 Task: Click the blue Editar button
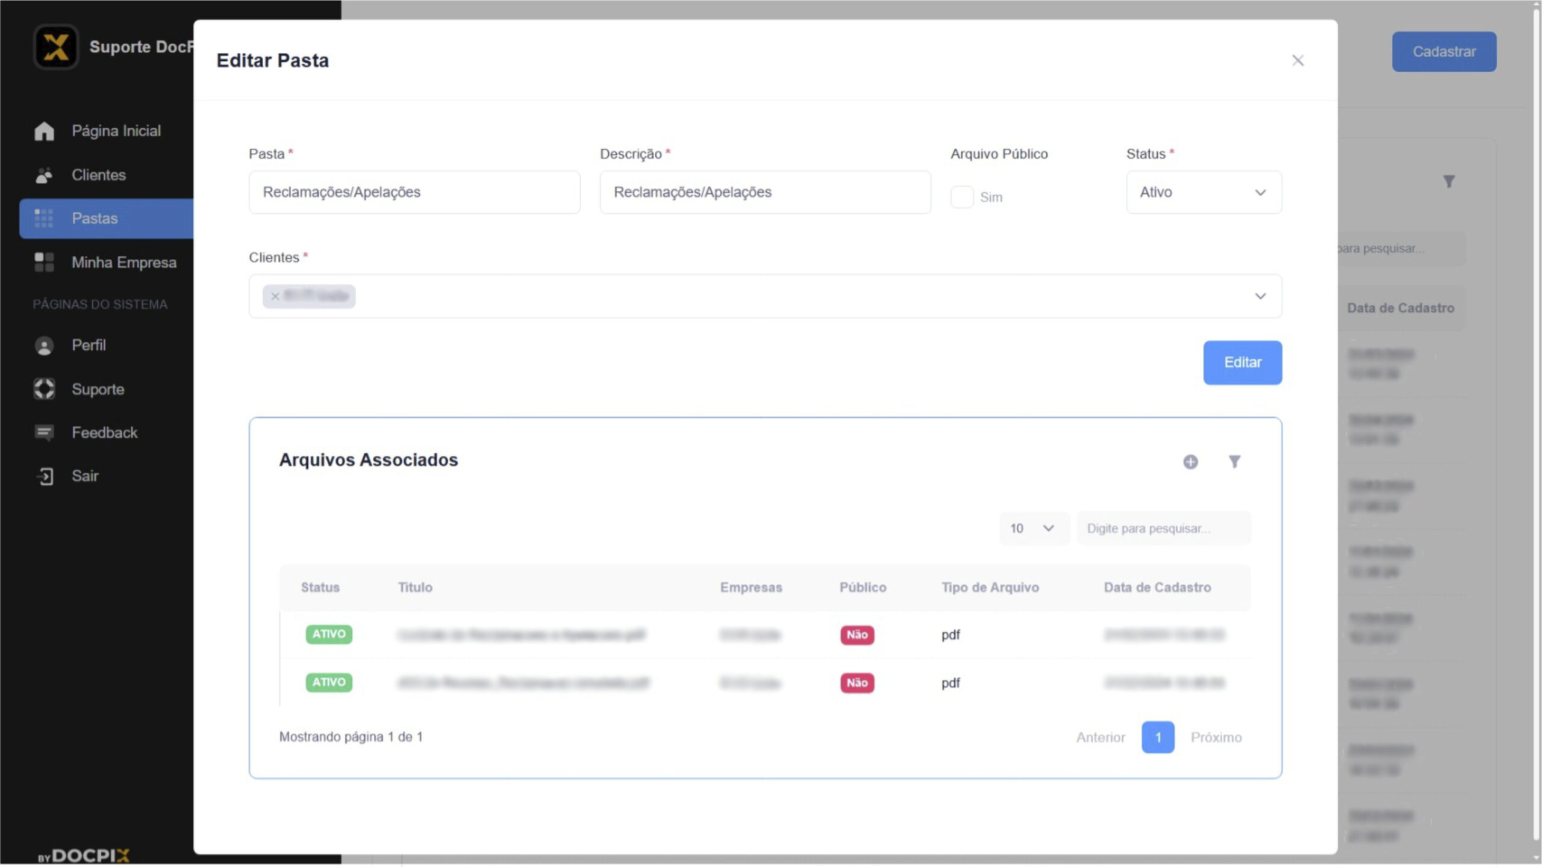[1242, 362]
